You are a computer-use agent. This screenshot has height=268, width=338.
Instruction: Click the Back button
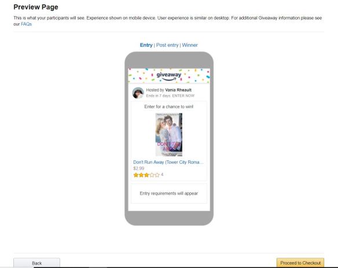(x=36, y=263)
